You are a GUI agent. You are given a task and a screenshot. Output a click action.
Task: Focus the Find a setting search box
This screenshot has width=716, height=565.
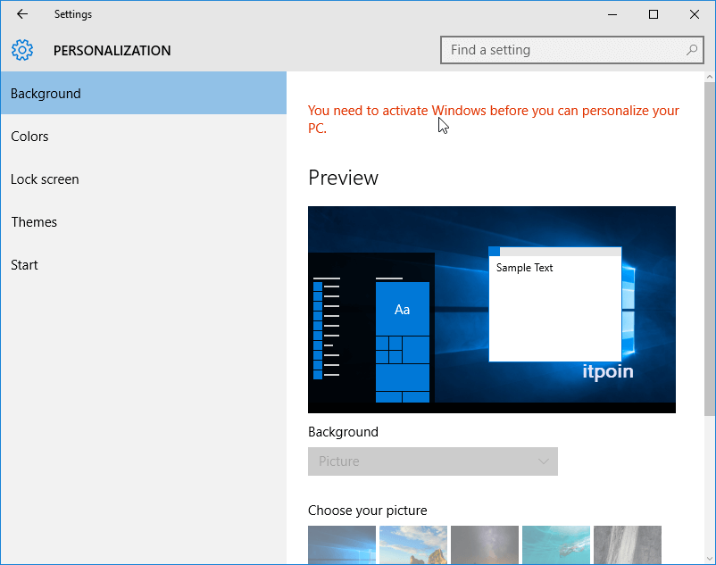click(562, 51)
